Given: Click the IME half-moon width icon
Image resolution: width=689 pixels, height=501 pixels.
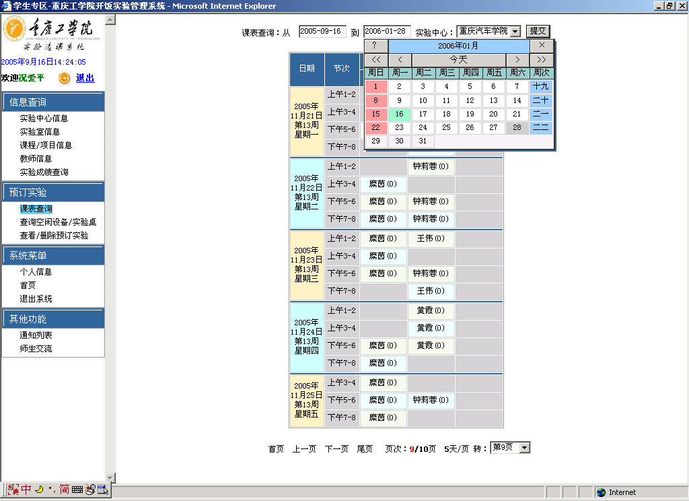Looking at the screenshot, I should 39,490.
